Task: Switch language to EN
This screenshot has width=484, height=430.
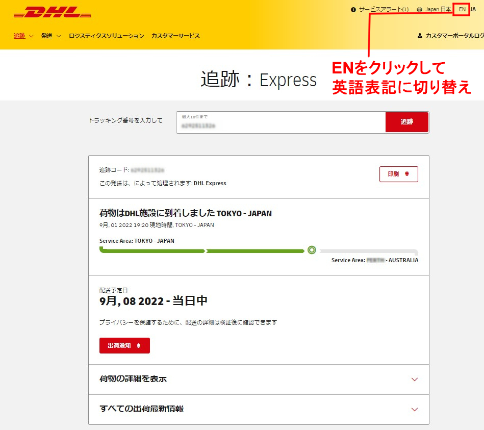Action: click(x=462, y=9)
